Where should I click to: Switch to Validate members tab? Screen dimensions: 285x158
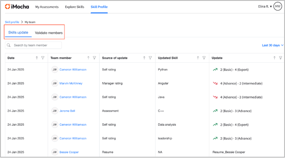coord(49,33)
